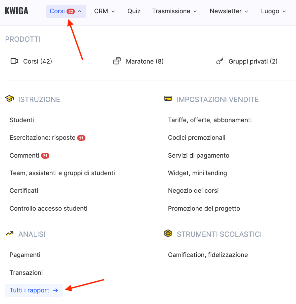
Task: Open Esercitazione: risposte
Action: (x=42, y=138)
